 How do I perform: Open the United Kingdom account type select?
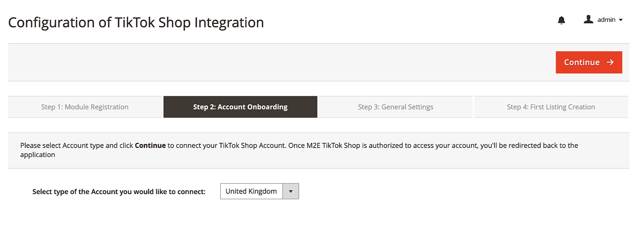tap(251, 191)
